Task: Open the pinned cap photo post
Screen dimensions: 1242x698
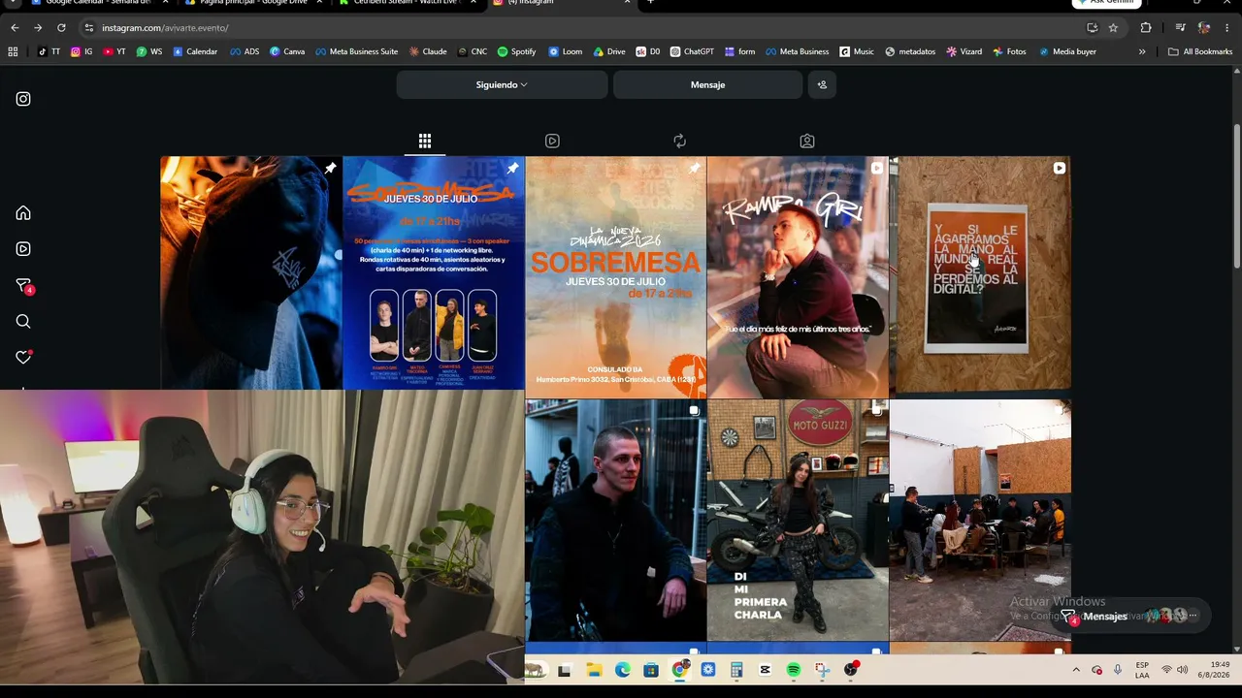Action: click(251, 272)
